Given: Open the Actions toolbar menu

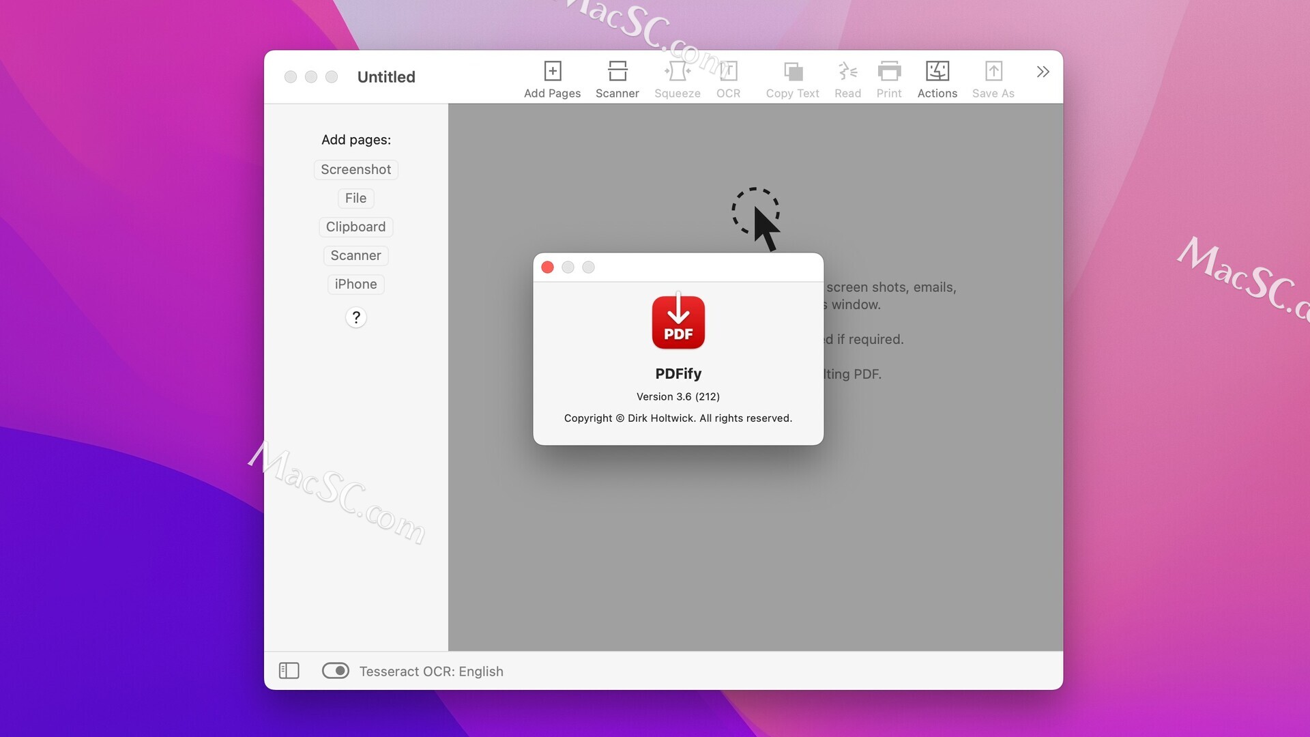Looking at the screenshot, I should (937, 79).
